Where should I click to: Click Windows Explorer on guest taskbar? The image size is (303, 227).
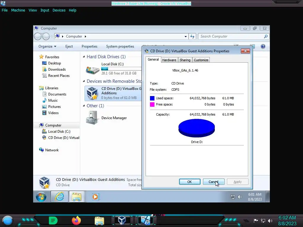point(77,197)
